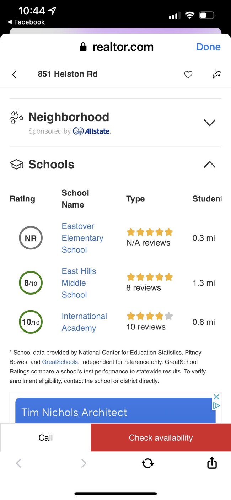
Task: Tap the share arrow beside the heart
Action: click(x=216, y=74)
